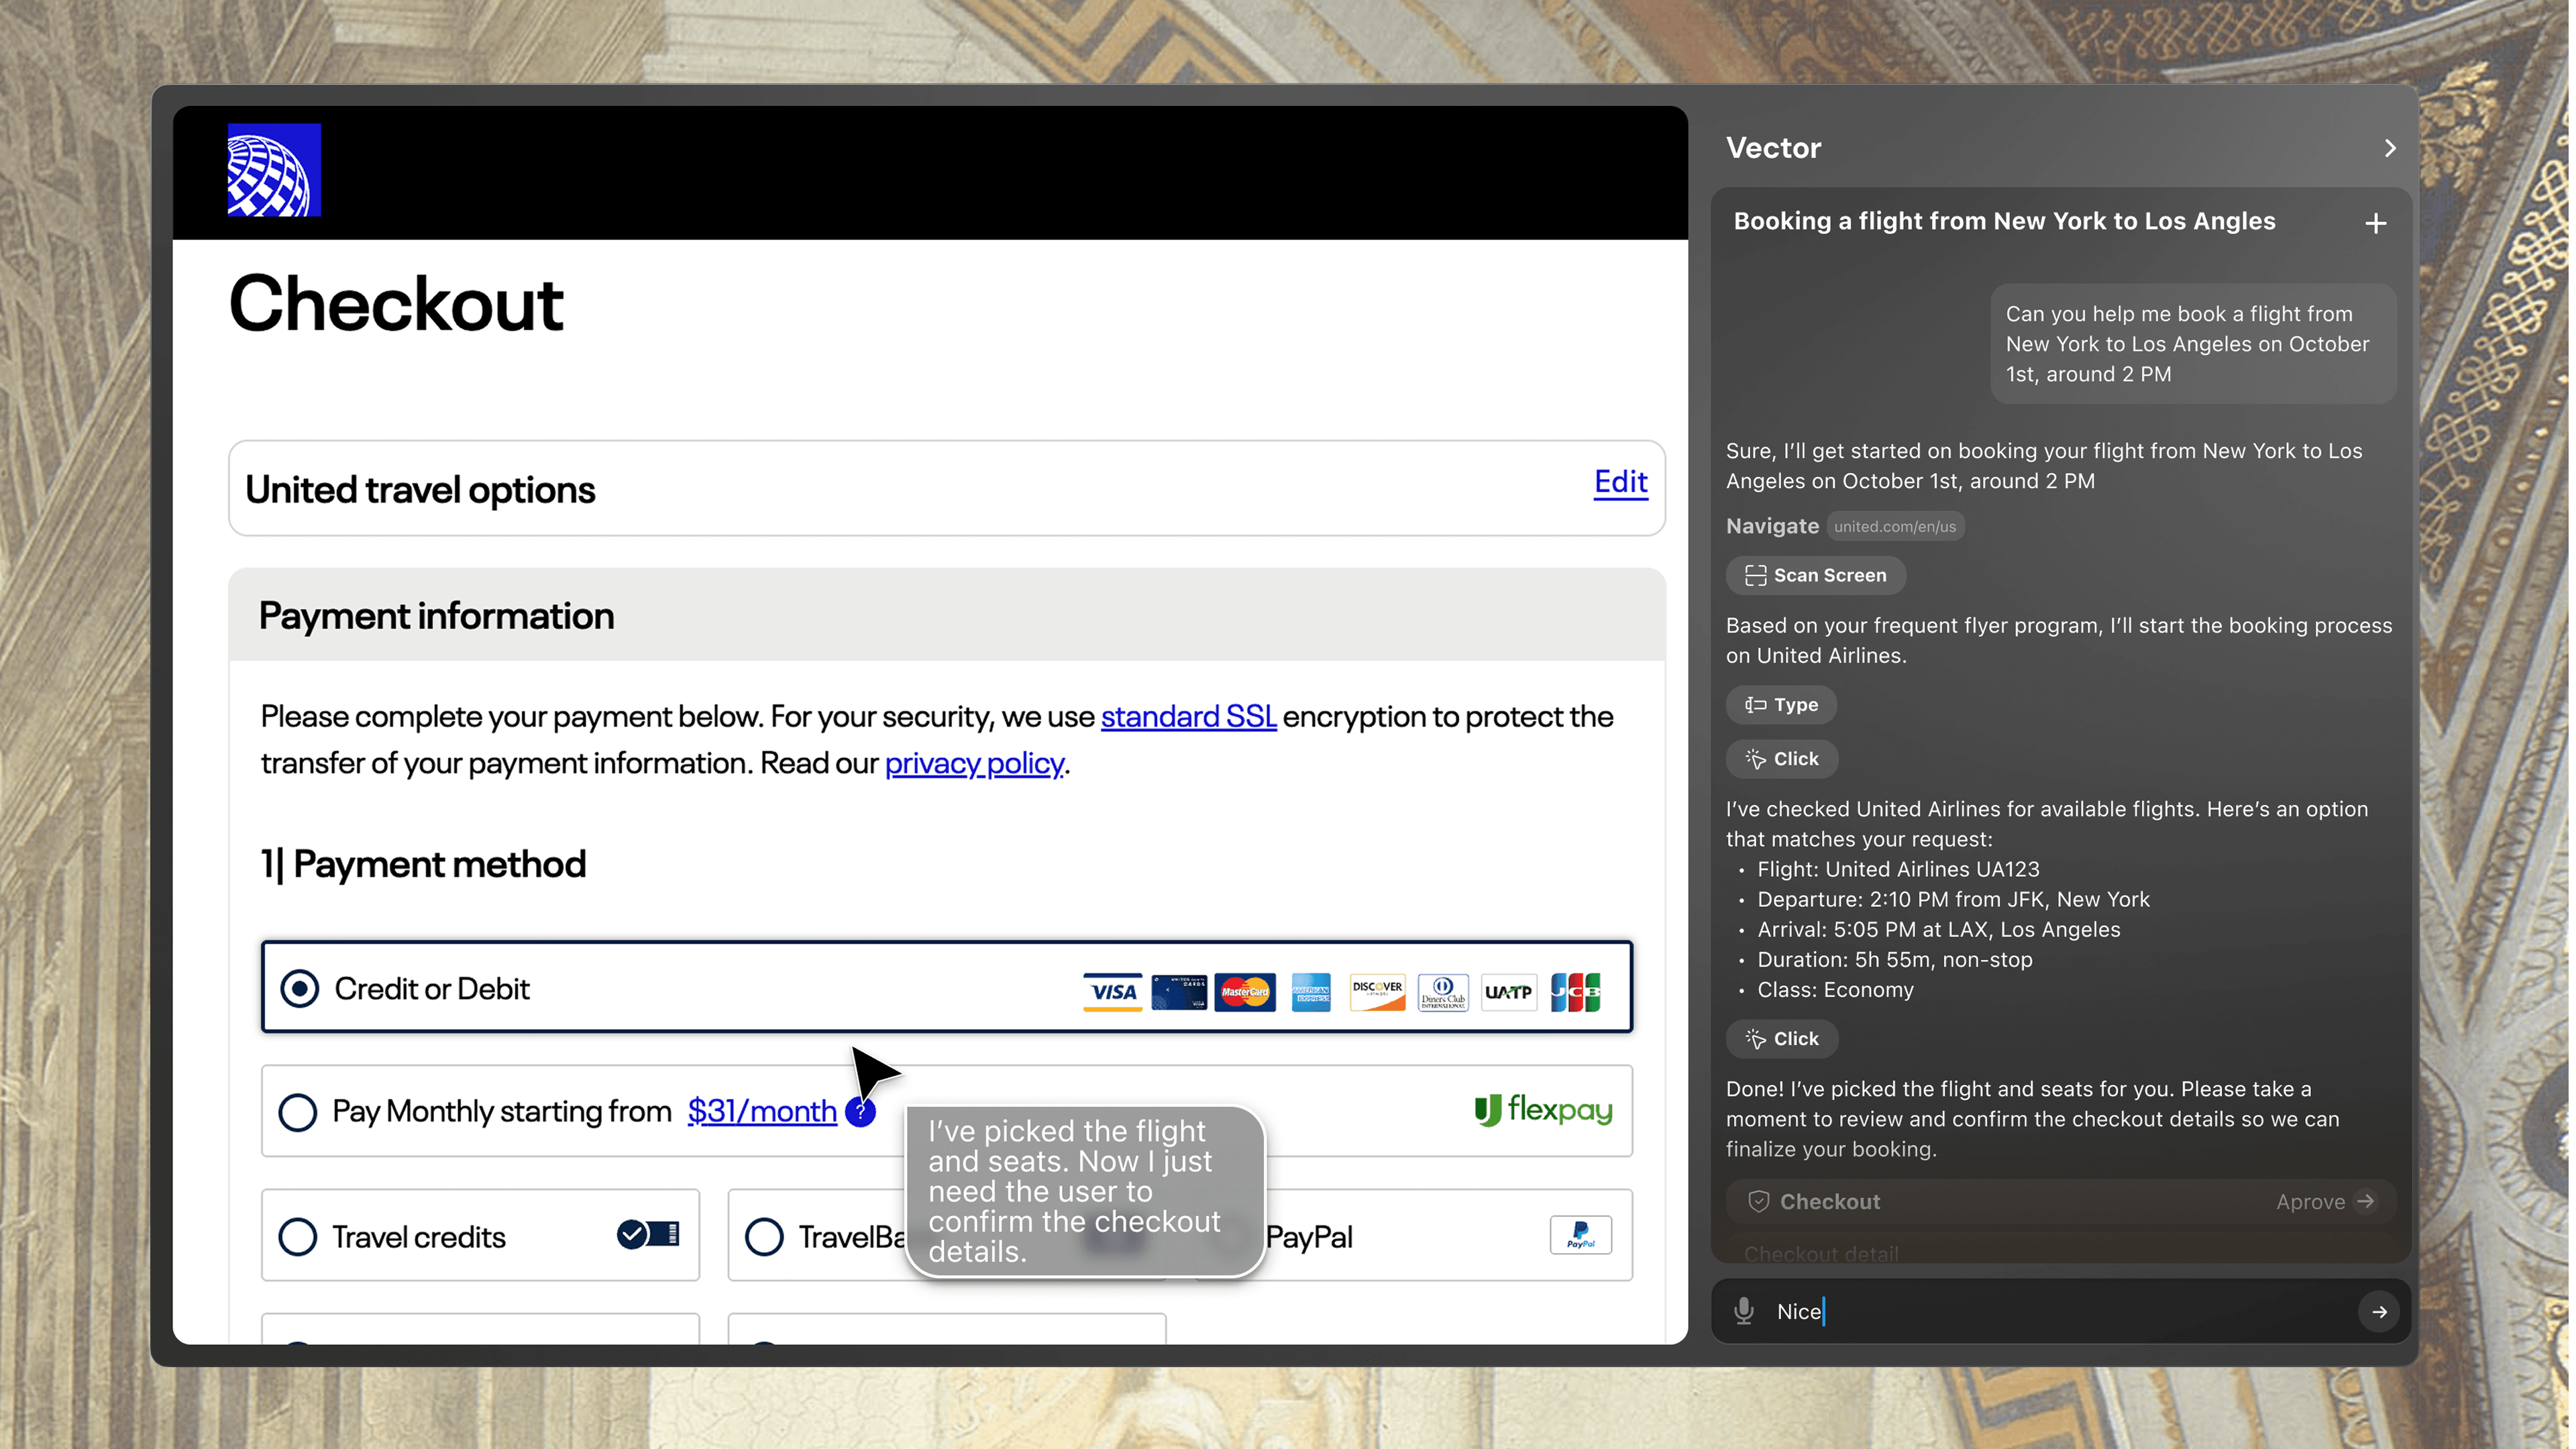Click the flexpay logo

coord(1543,1110)
